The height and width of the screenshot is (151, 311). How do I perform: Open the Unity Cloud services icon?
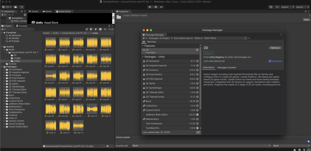[15, 7]
